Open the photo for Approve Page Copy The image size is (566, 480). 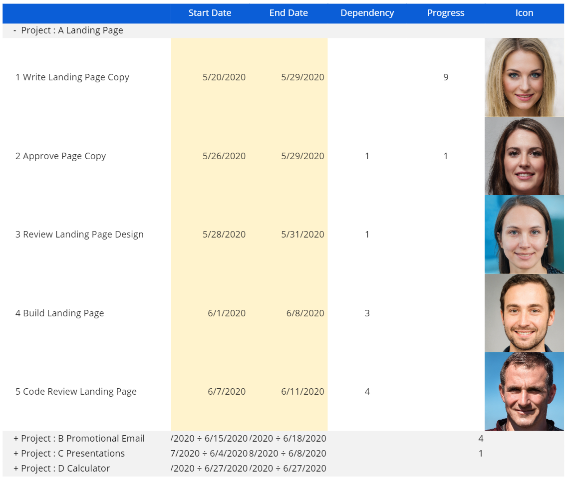pos(524,156)
